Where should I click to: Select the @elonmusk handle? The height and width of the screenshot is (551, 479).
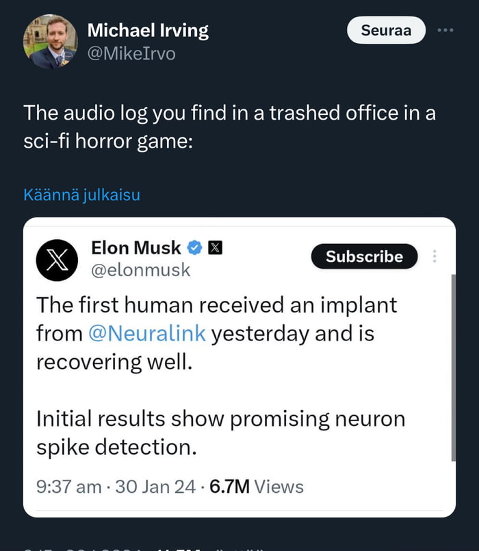142,270
